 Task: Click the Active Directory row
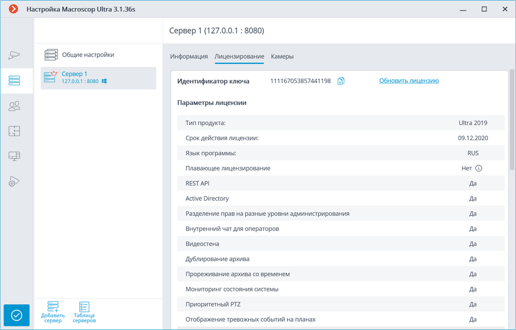coord(341,199)
